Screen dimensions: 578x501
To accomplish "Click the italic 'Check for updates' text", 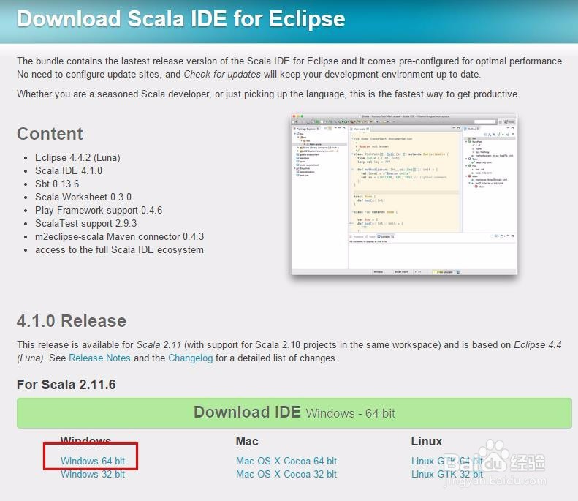I will (222, 74).
